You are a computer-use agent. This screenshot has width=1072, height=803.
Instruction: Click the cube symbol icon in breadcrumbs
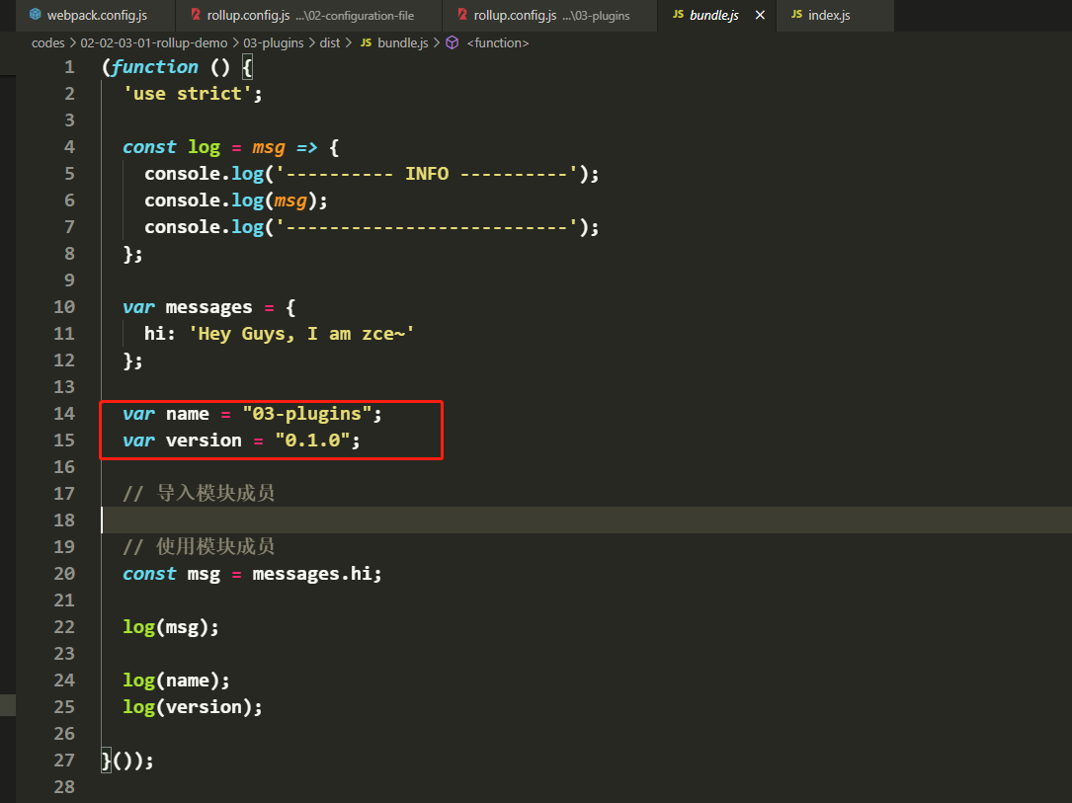452,43
